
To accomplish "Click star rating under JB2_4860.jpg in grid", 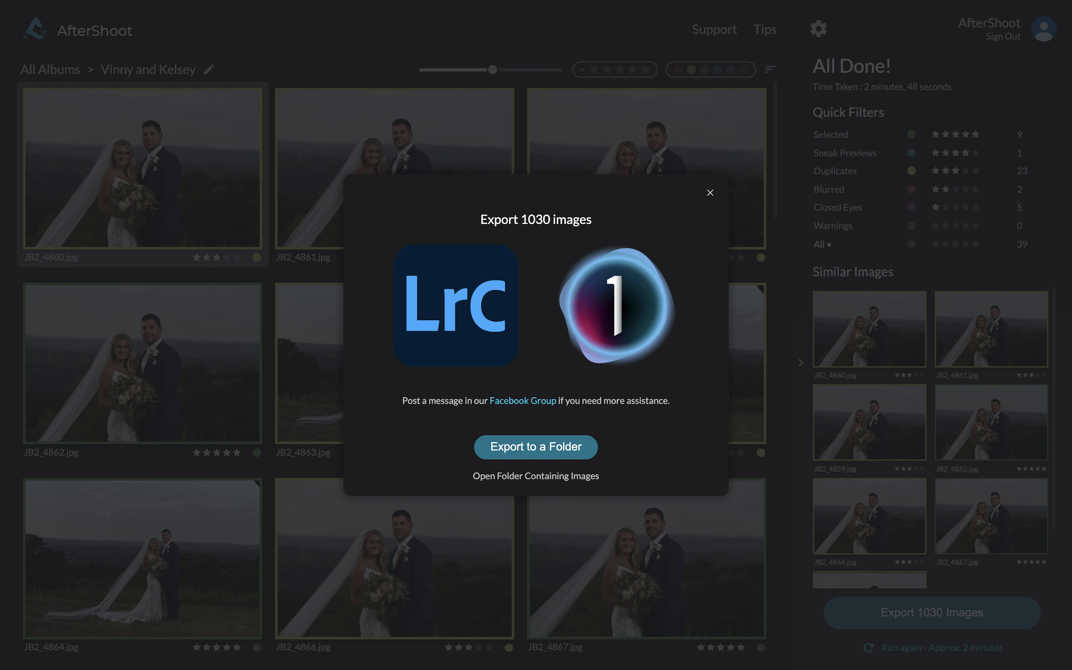I will click(x=217, y=257).
